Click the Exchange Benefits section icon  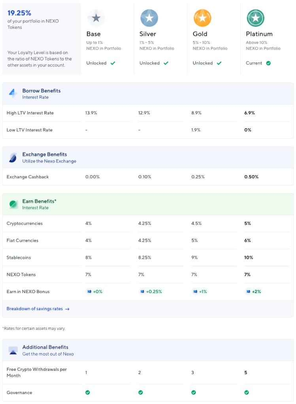pos(13,157)
